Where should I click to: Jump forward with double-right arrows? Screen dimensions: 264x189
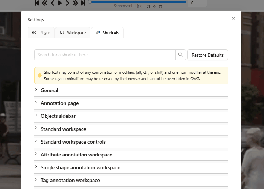tap(75, 3)
